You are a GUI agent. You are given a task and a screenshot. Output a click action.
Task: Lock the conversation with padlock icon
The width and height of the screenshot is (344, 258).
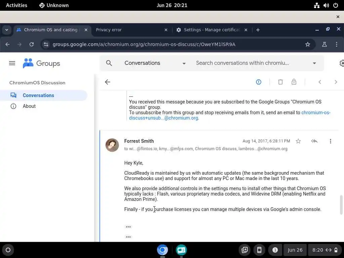[x=294, y=82]
